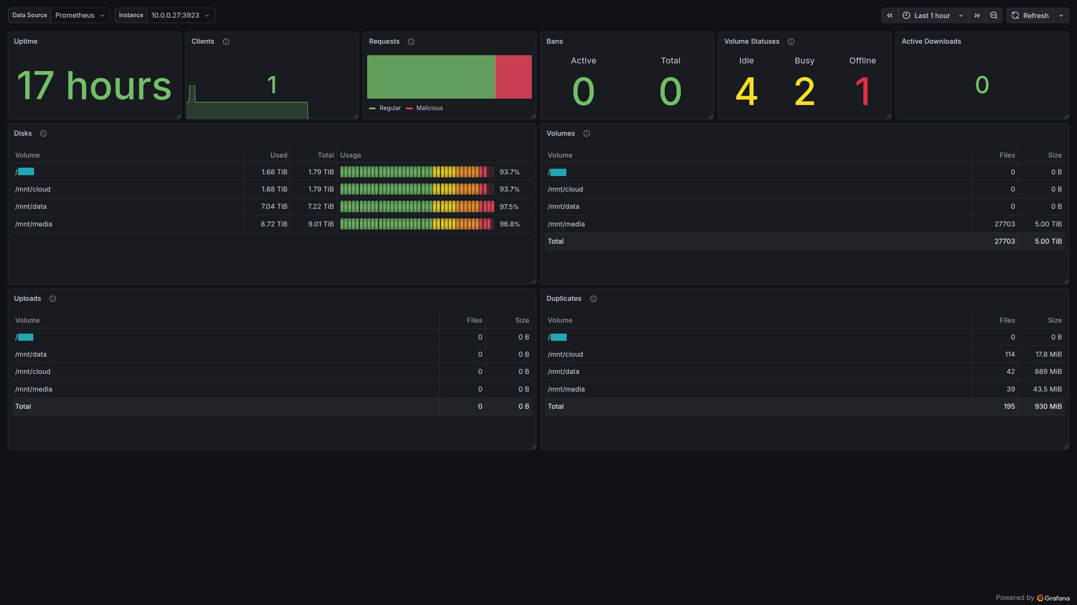Open Instance 10.0.0.27:3923 dropdown

[181, 16]
